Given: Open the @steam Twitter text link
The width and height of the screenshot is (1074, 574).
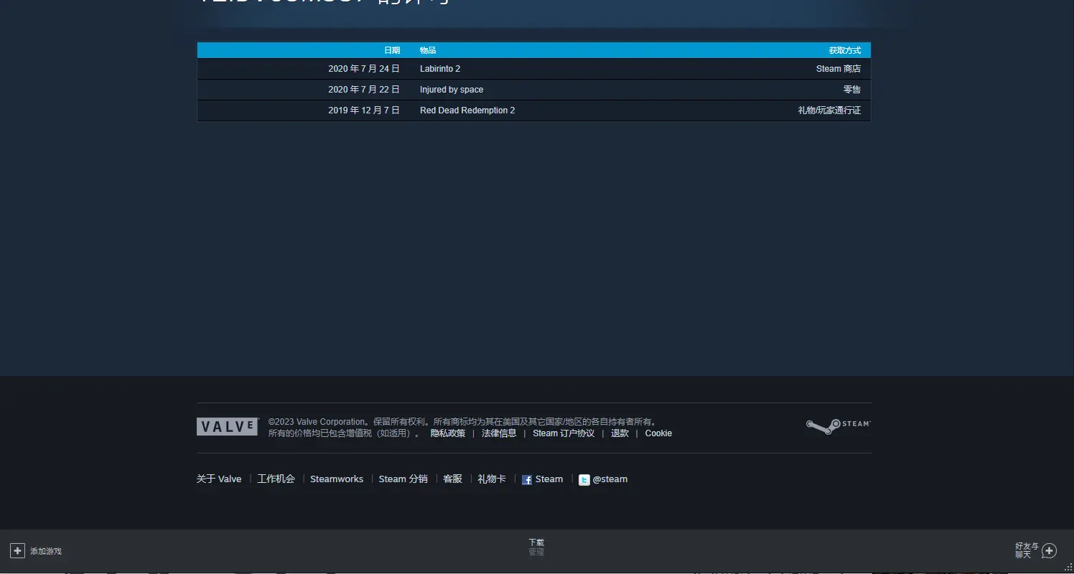Looking at the screenshot, I should (x=610, y=479).
